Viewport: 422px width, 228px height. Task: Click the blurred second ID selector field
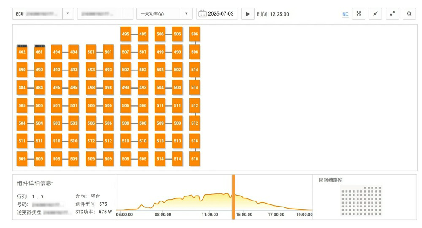[99, 14]
